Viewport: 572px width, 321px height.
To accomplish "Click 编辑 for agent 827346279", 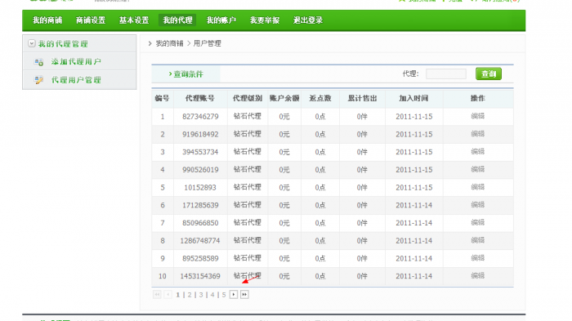I will [477, 116].
